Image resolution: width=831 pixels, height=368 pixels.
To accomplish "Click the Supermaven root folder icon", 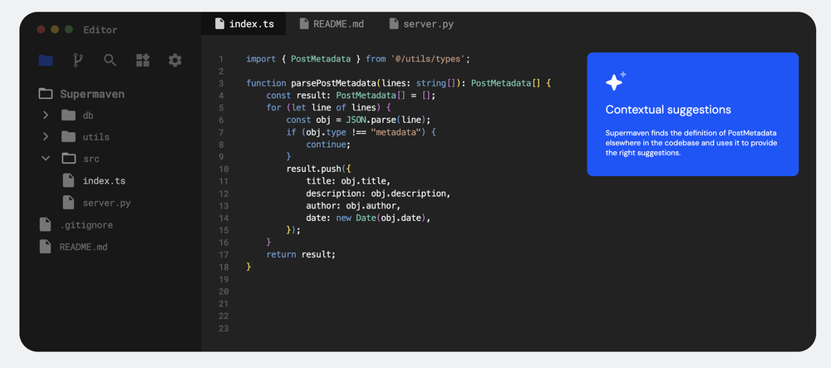I will [46, 94].
